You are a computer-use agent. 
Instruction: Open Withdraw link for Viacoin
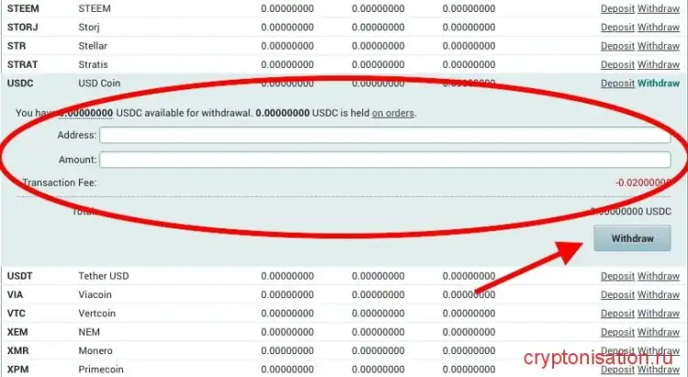[x=658, y=295]
